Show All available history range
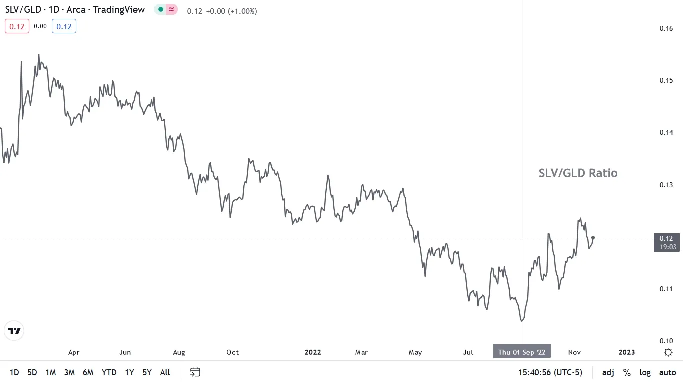683x384 pixels. tap(165, 372)
